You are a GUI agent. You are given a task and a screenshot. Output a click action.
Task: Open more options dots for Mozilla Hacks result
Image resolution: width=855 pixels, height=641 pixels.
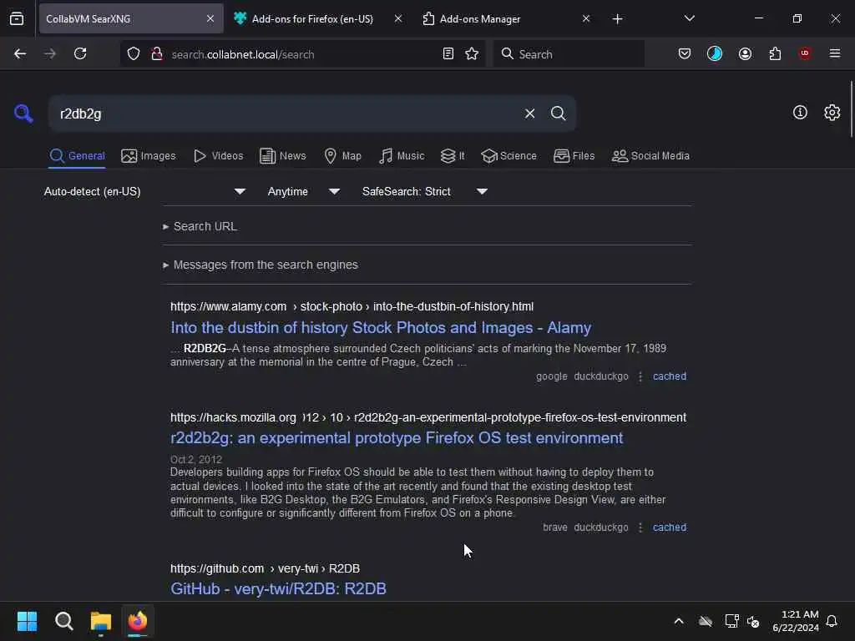[640, 527]
